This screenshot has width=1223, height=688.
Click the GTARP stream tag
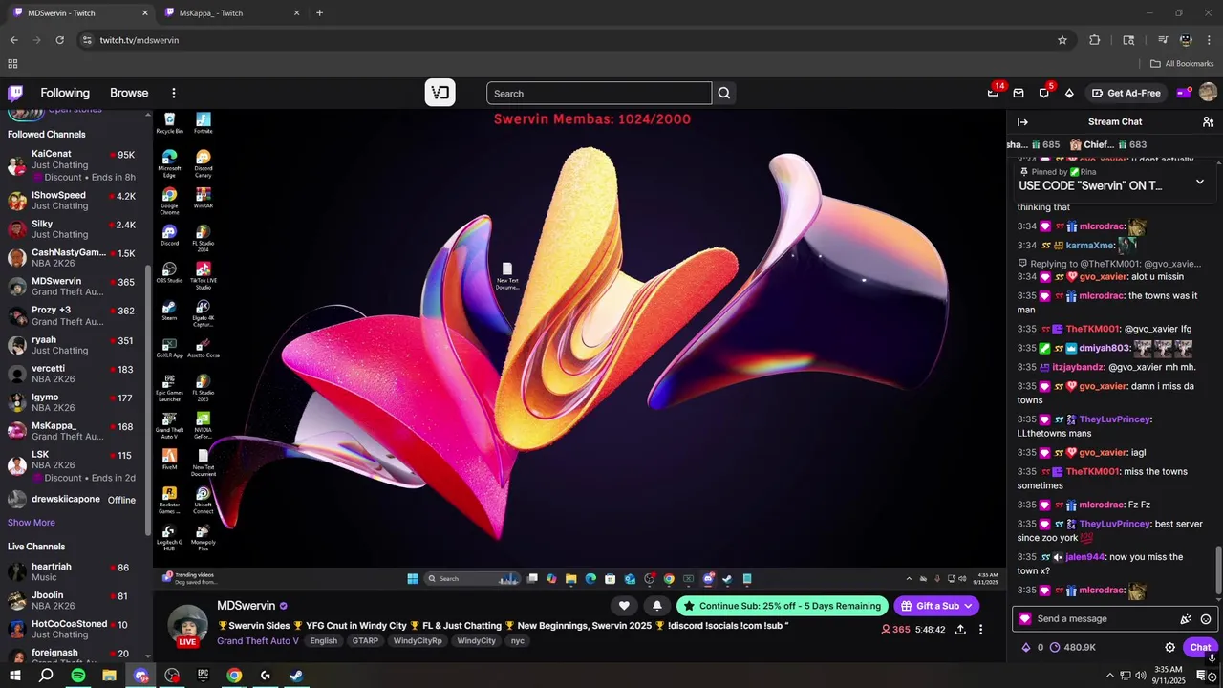click(x=365, y=641)
